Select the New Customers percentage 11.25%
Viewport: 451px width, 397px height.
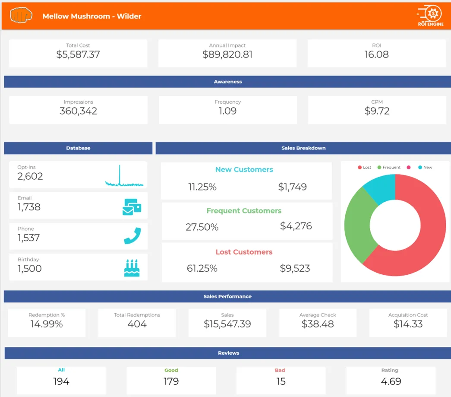click(202, 187)
